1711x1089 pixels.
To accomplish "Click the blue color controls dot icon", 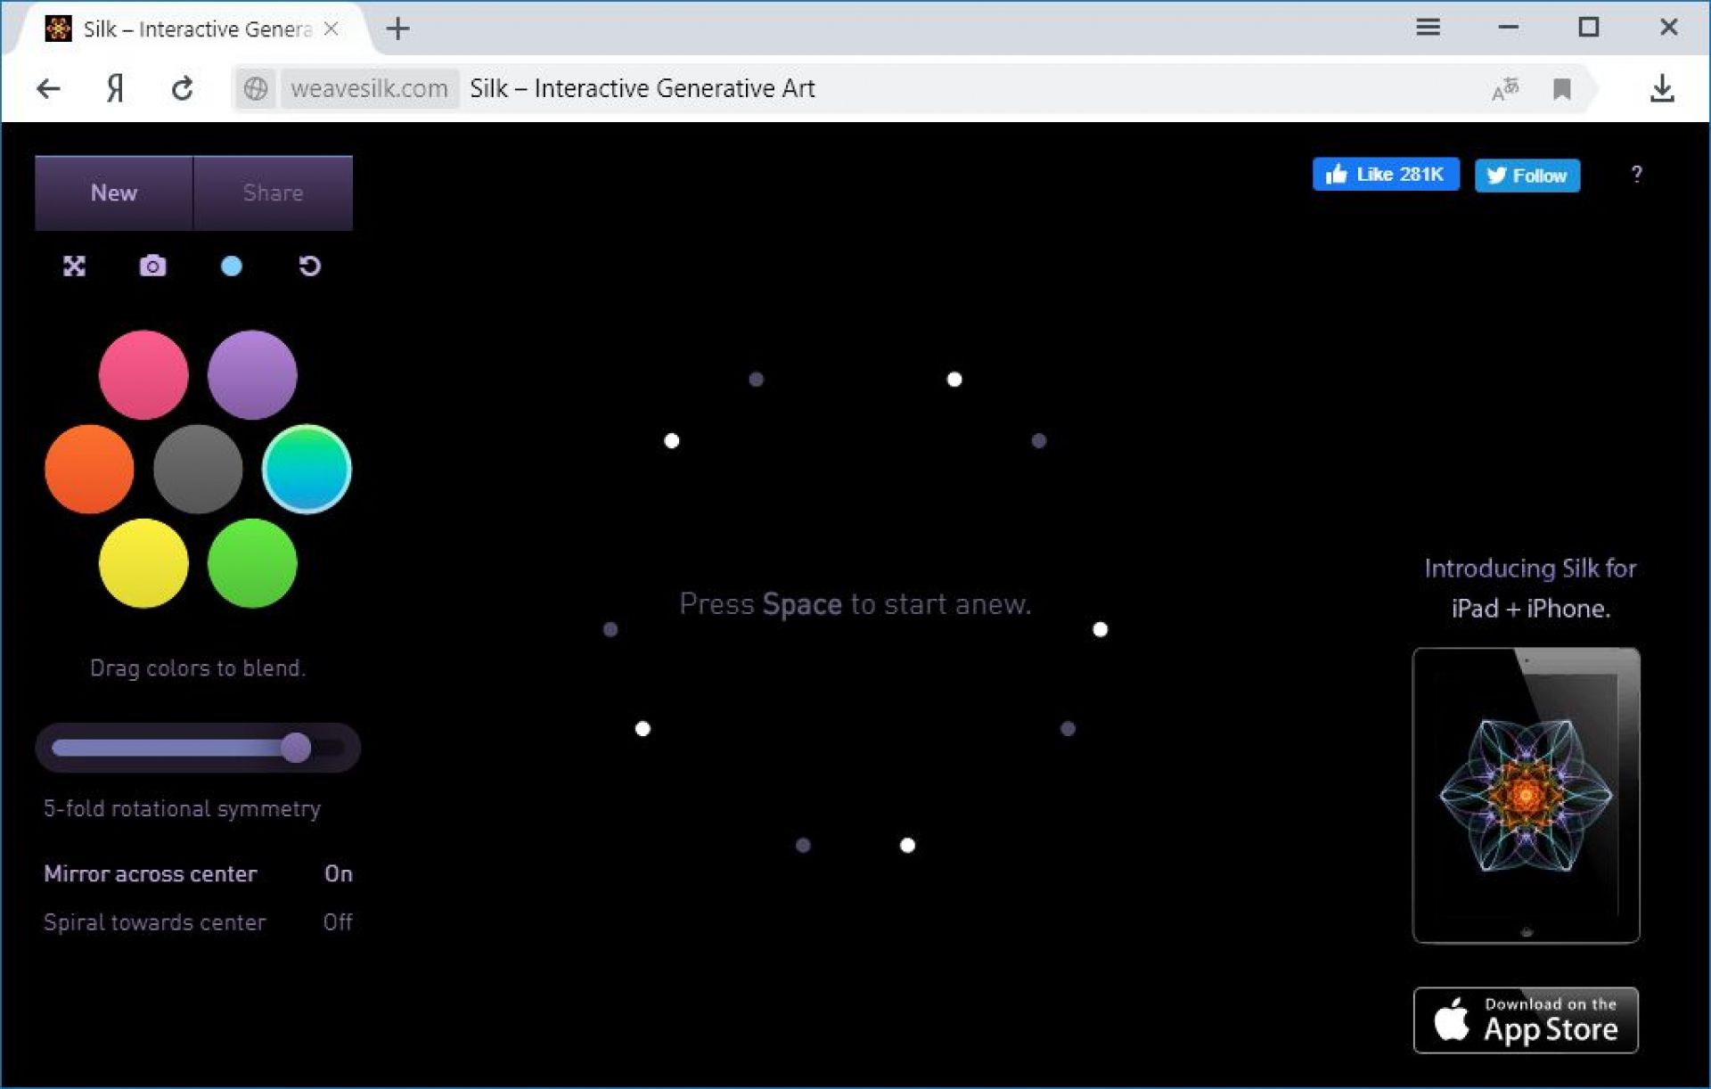I will pyautogui.click(x=231, y=266).
